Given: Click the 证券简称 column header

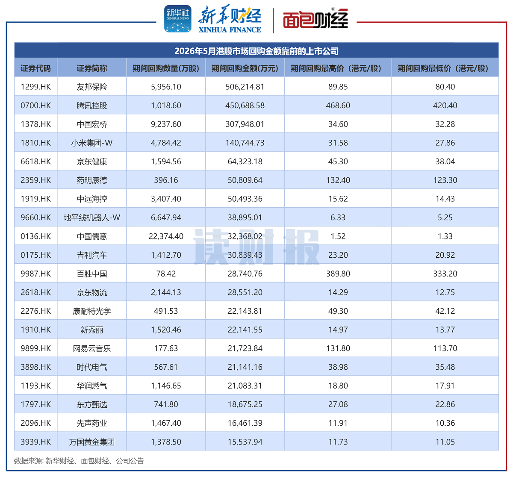Looking at the screenshot, I should click(92, 68).
